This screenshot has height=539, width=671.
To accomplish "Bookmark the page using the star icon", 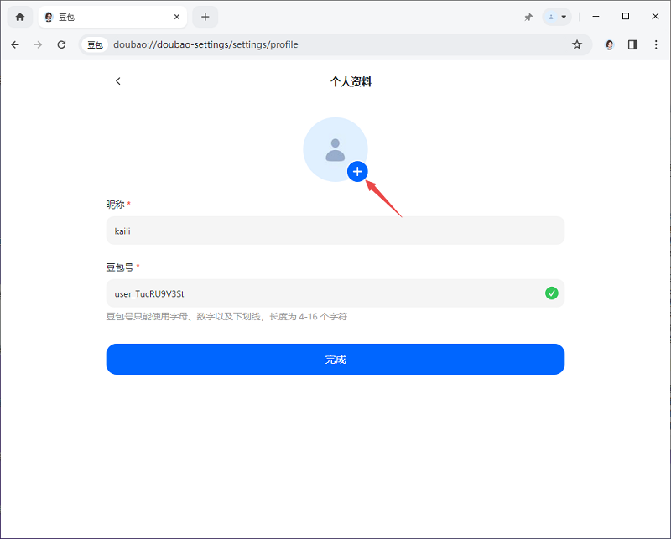I will coord(577,44).
